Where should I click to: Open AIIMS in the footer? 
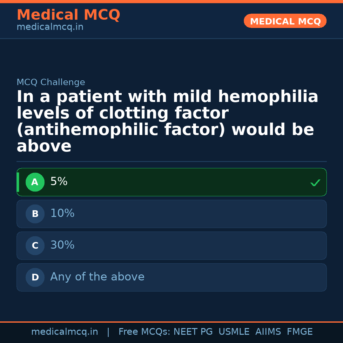[268, 332]
